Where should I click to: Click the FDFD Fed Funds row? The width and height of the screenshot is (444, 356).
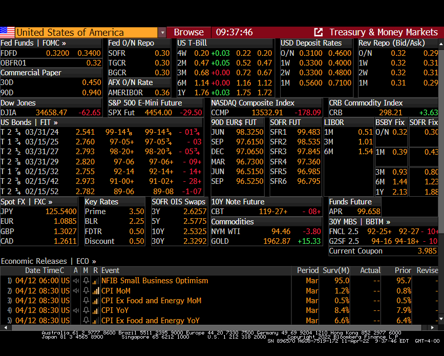tap(51, 53)
